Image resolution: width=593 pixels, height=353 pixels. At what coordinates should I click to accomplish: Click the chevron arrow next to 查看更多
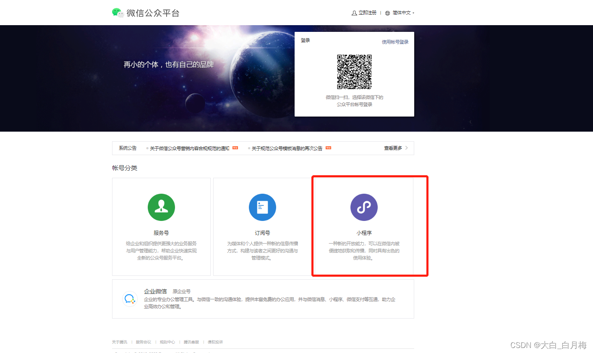[x=407, y=148]
